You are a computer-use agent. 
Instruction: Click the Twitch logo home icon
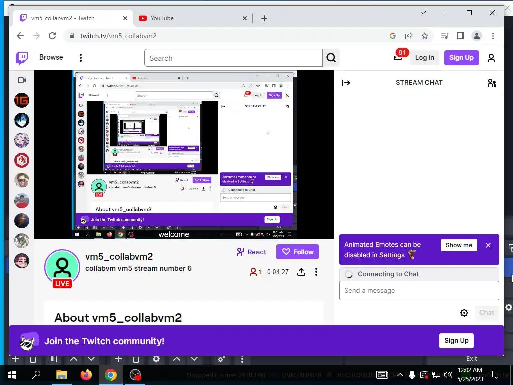[22, 58]
